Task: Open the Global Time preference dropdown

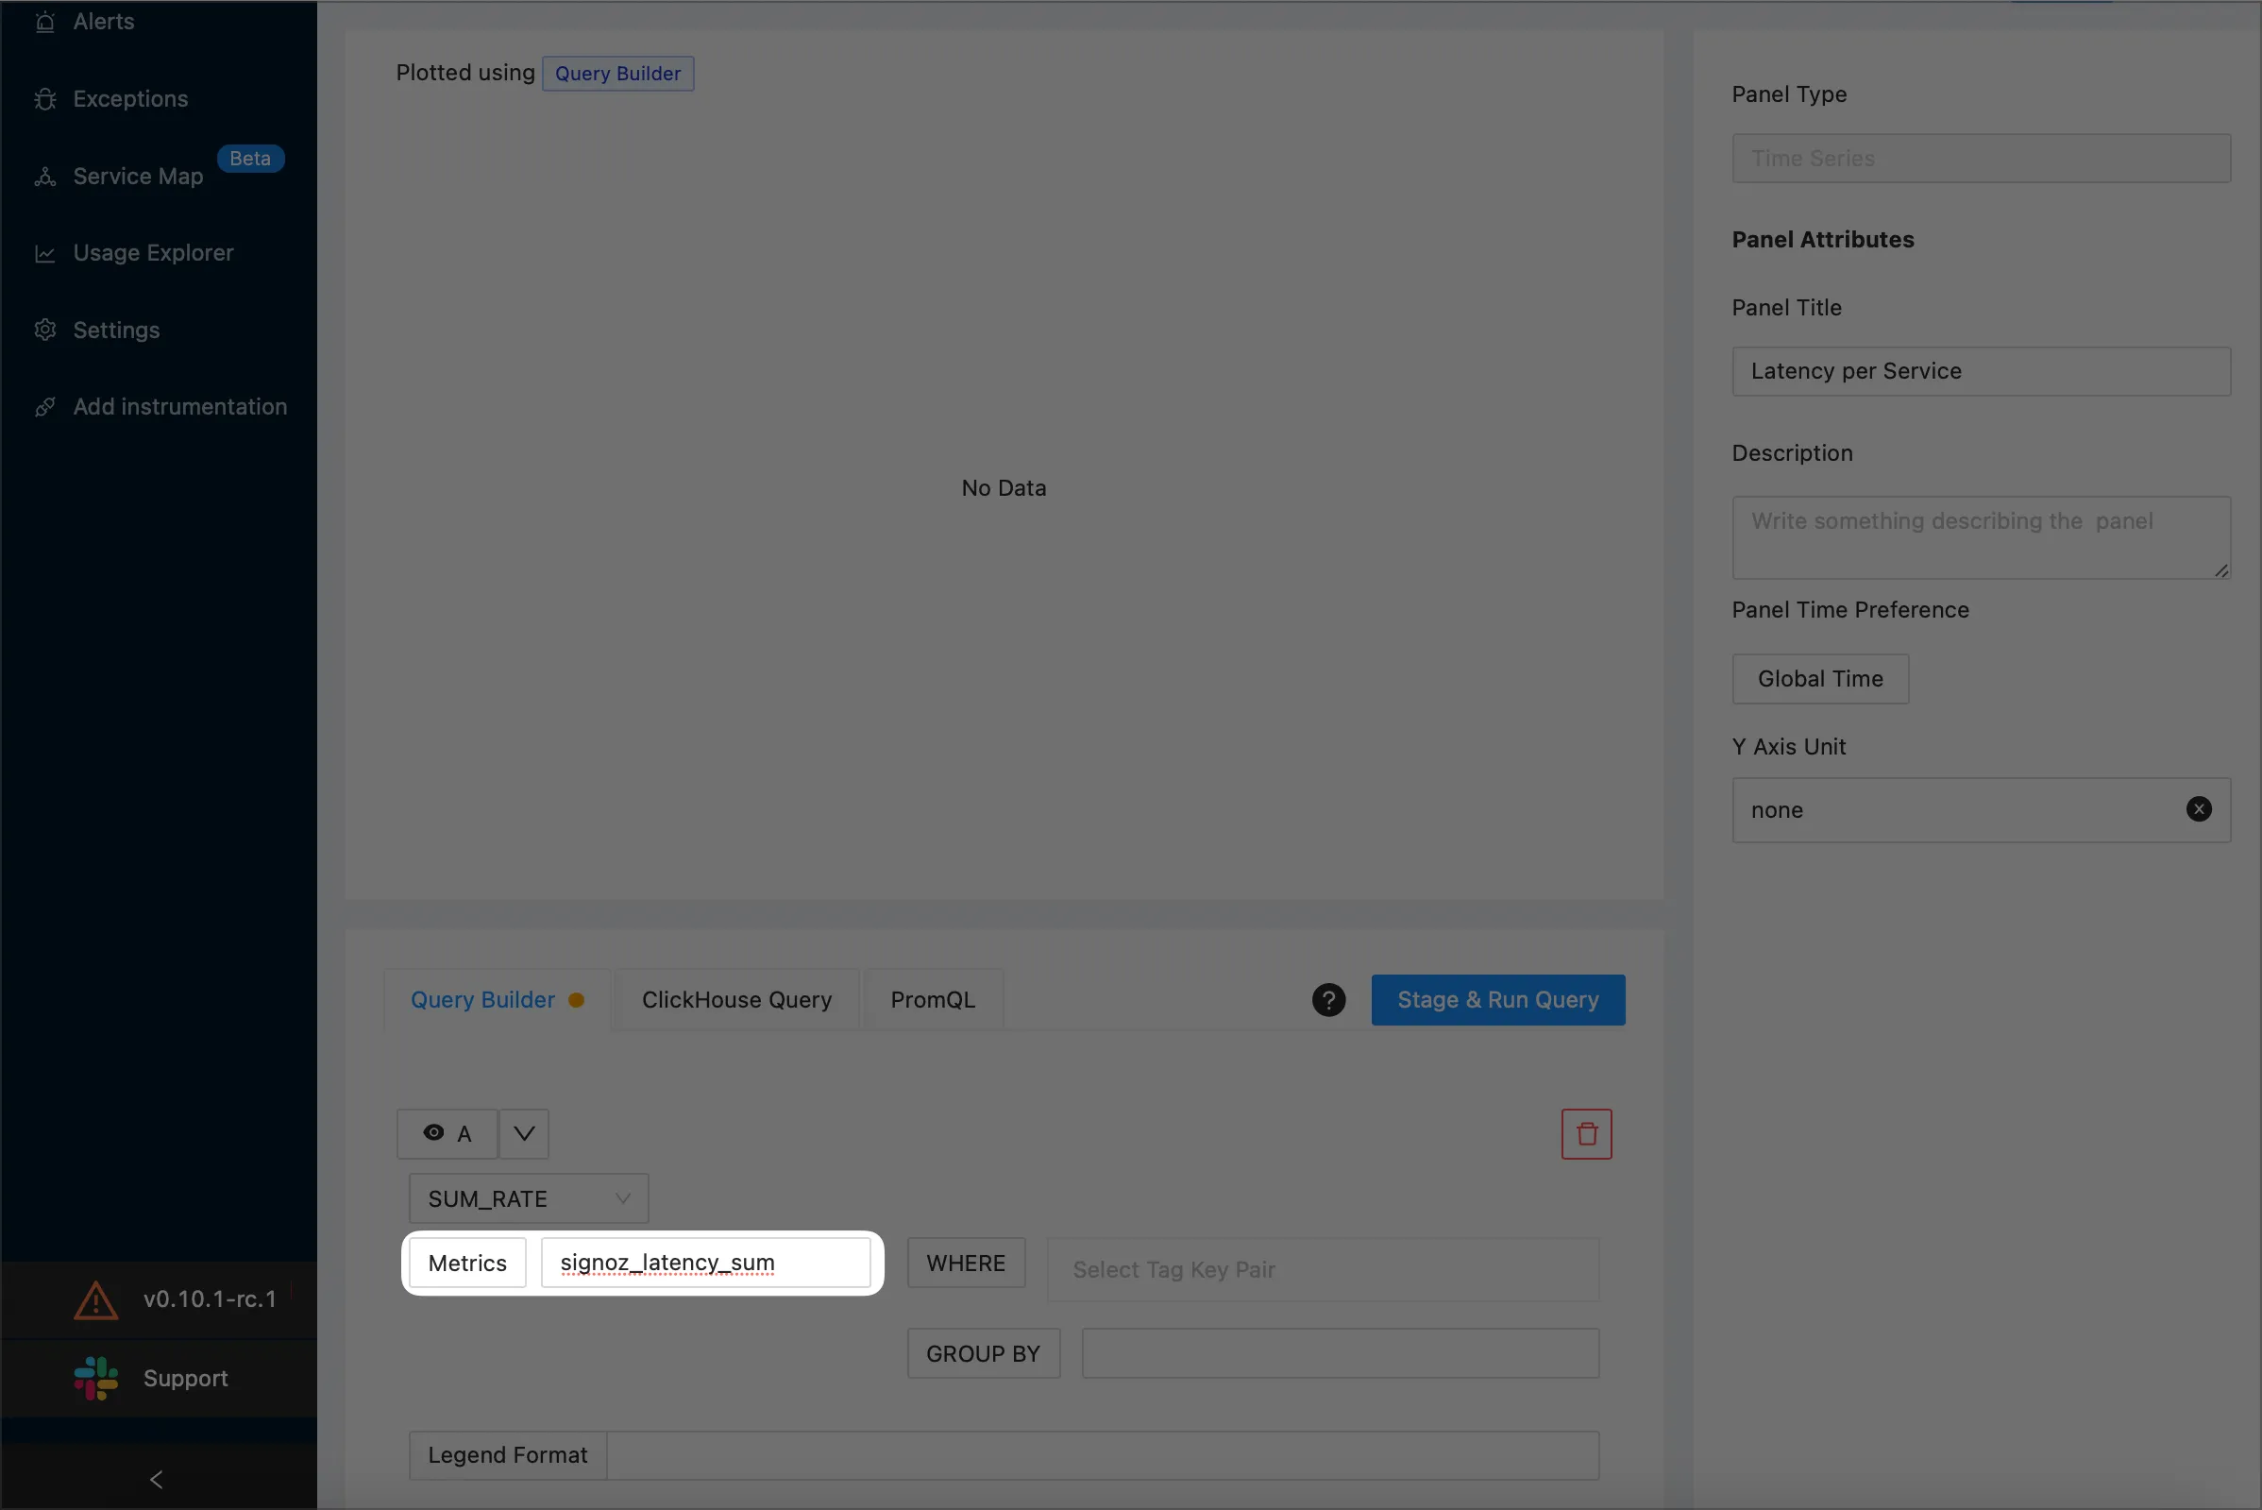Action: click(x=1820, y=679)
